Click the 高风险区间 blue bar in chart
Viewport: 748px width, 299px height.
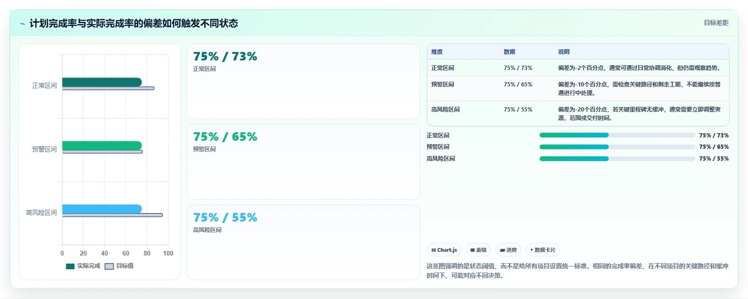[x=102, y=209]
